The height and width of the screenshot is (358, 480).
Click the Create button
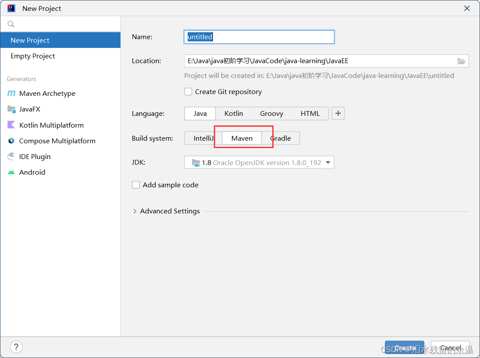tap(405, 348)
